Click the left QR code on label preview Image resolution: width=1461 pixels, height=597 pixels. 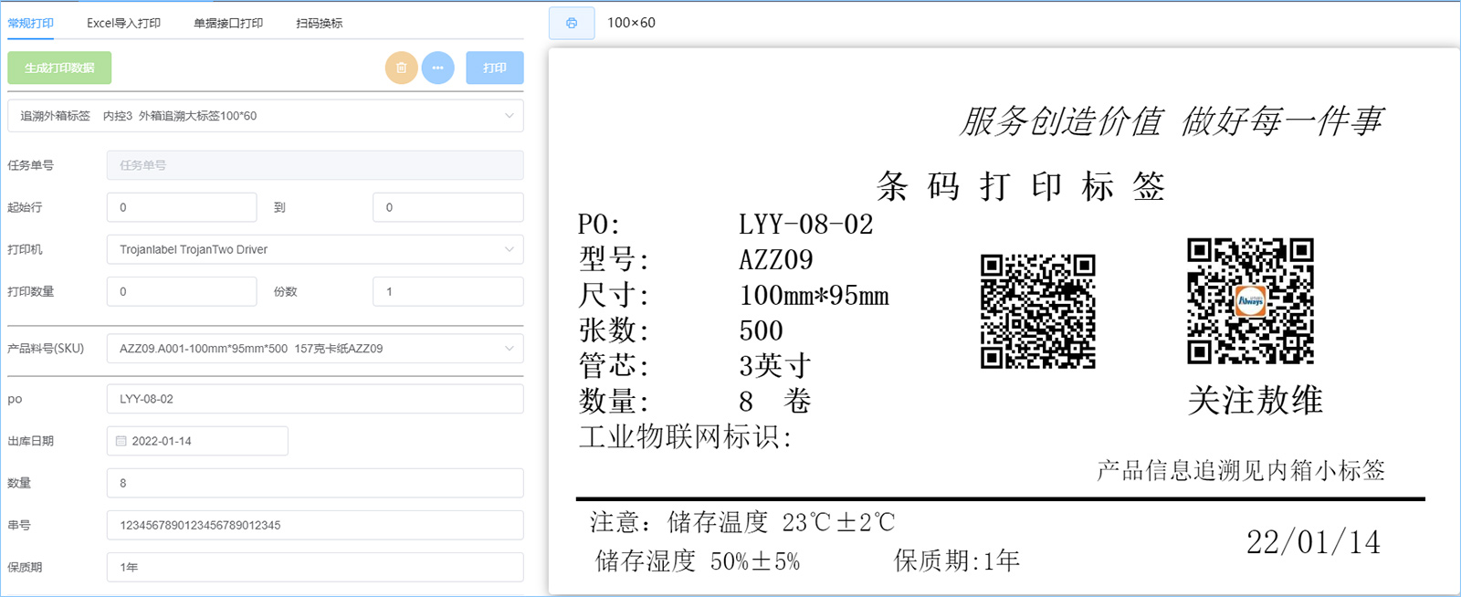click(x=1037, y=311)
